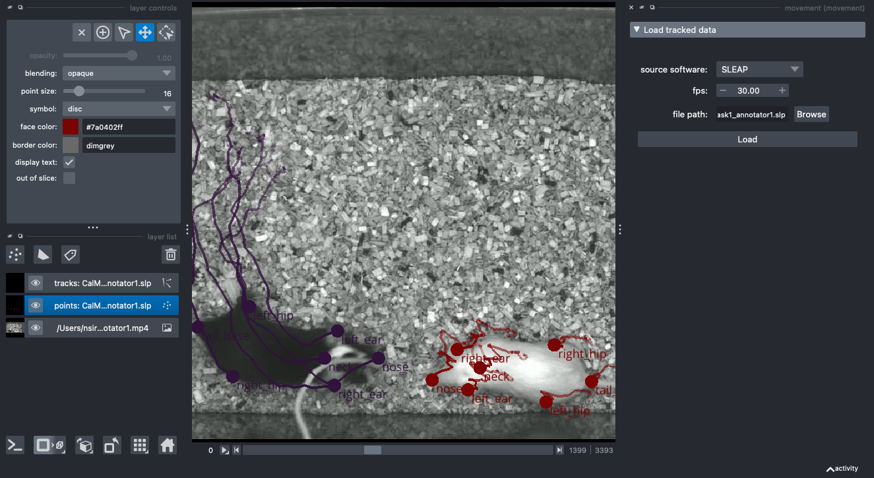Click Browse to choose a file

(811, 114)
